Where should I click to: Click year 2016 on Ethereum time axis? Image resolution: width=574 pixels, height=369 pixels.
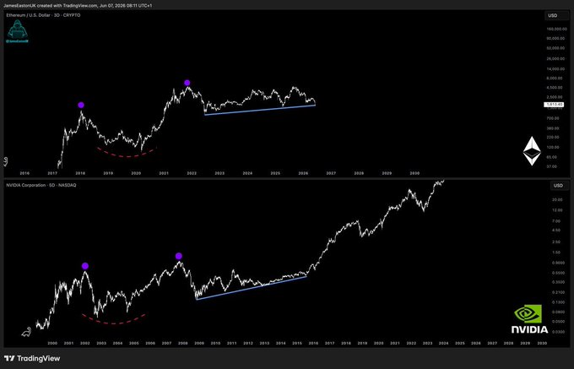[24, 173]
